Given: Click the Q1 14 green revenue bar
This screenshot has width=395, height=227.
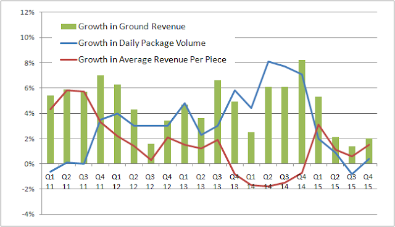Looking at the screenshot, I should coord(251,148).
